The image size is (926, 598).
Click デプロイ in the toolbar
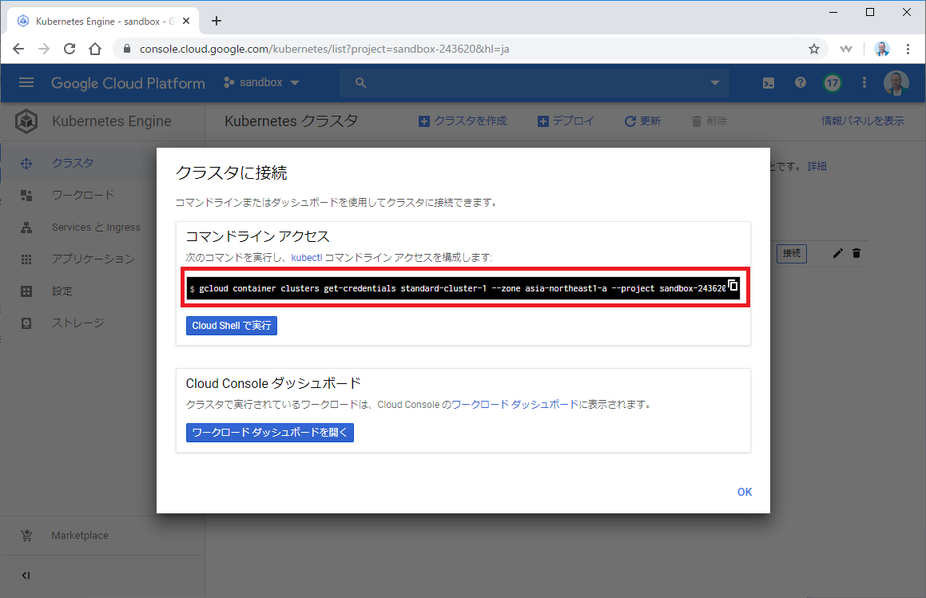566,121
